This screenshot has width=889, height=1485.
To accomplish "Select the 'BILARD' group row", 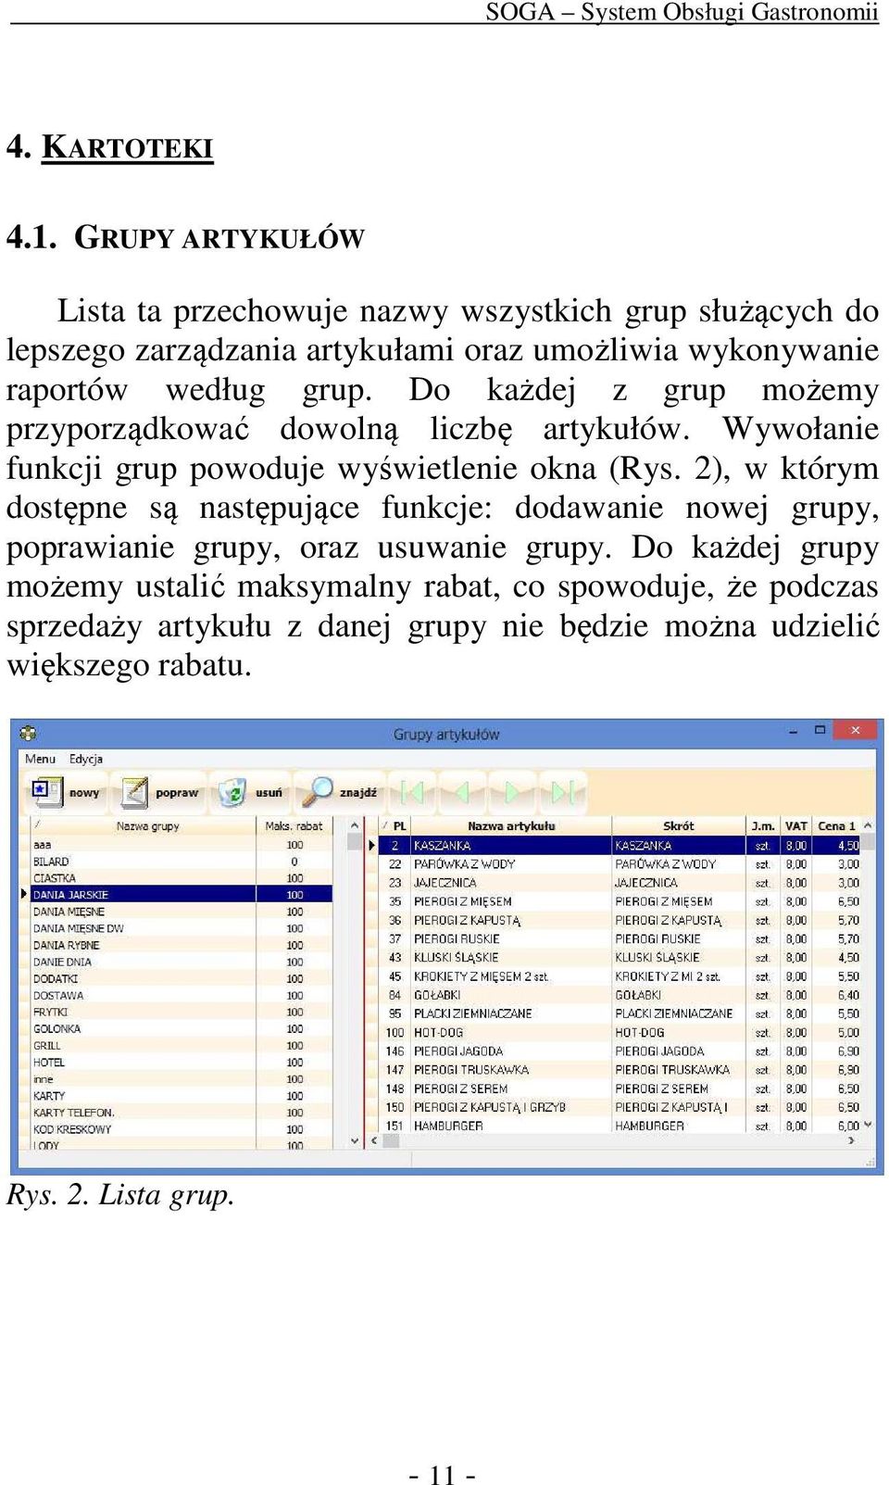I will [x=181, y=862].
